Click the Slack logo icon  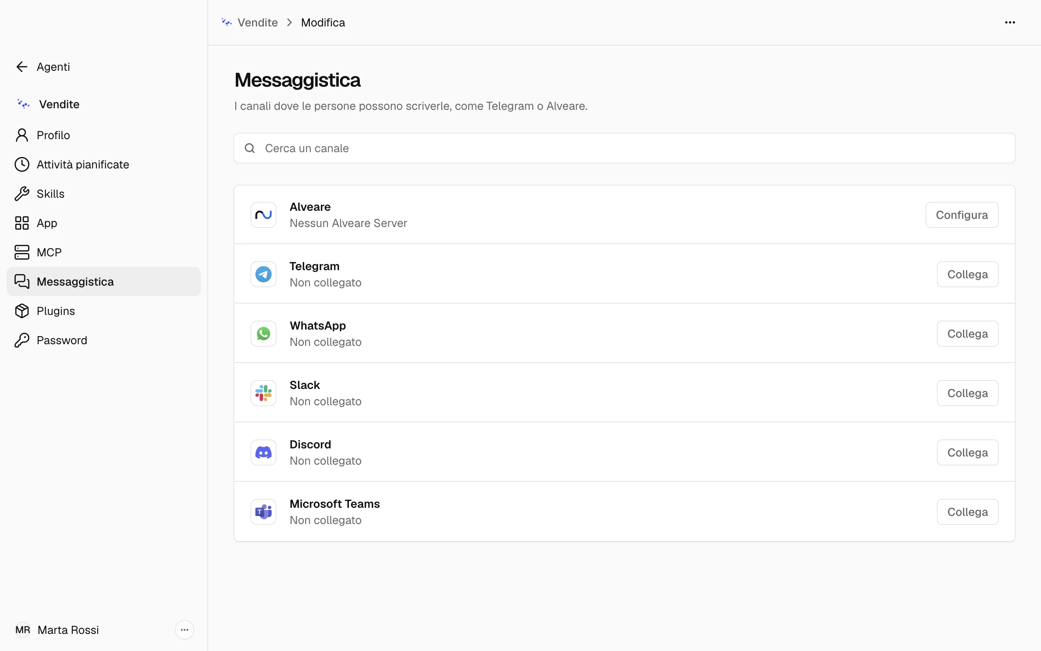(x=263, y=393)
